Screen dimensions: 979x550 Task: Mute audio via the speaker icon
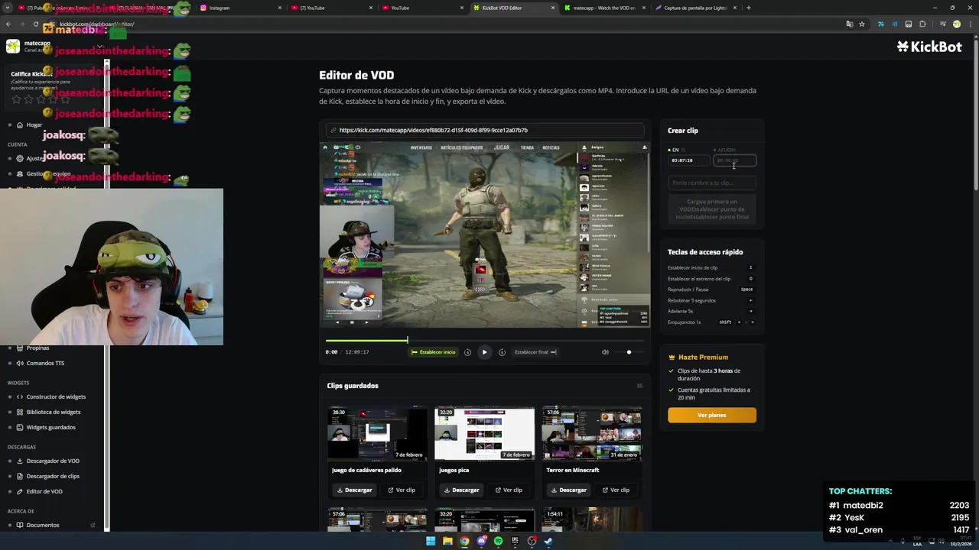(605, 352)
